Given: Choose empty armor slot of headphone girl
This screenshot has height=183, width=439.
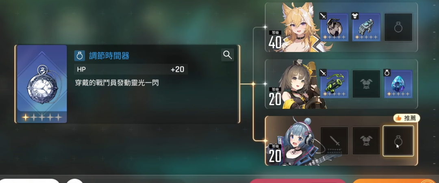Looking at the screenshot, I should 366,141.
